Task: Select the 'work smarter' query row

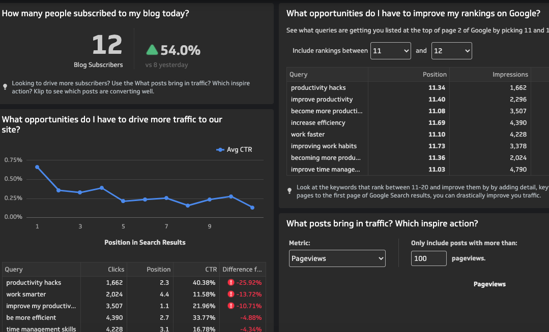Action: click(x=134, y=294)
